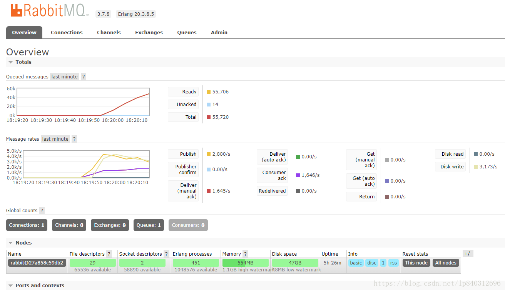Click the 47GB disk space bar

pos(295,263)
